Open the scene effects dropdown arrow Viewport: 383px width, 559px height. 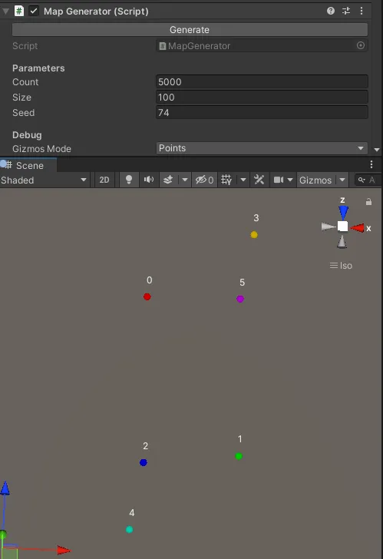pyautogui.click(x=184, y=180)
